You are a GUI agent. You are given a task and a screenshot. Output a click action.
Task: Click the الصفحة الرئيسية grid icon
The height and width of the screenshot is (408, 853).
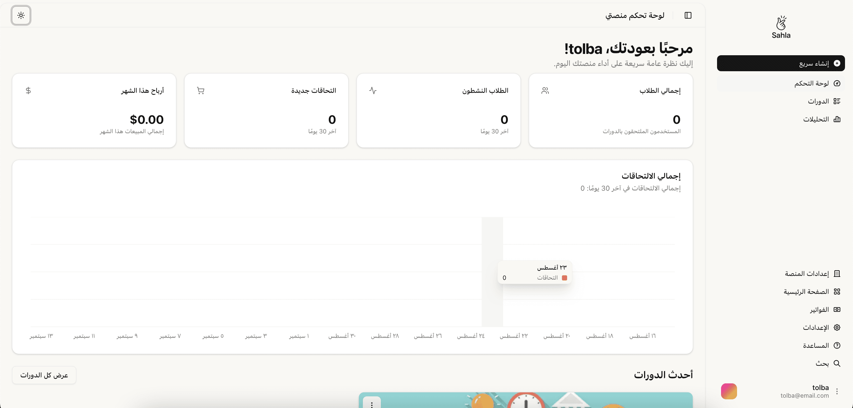tap(837, 292)
